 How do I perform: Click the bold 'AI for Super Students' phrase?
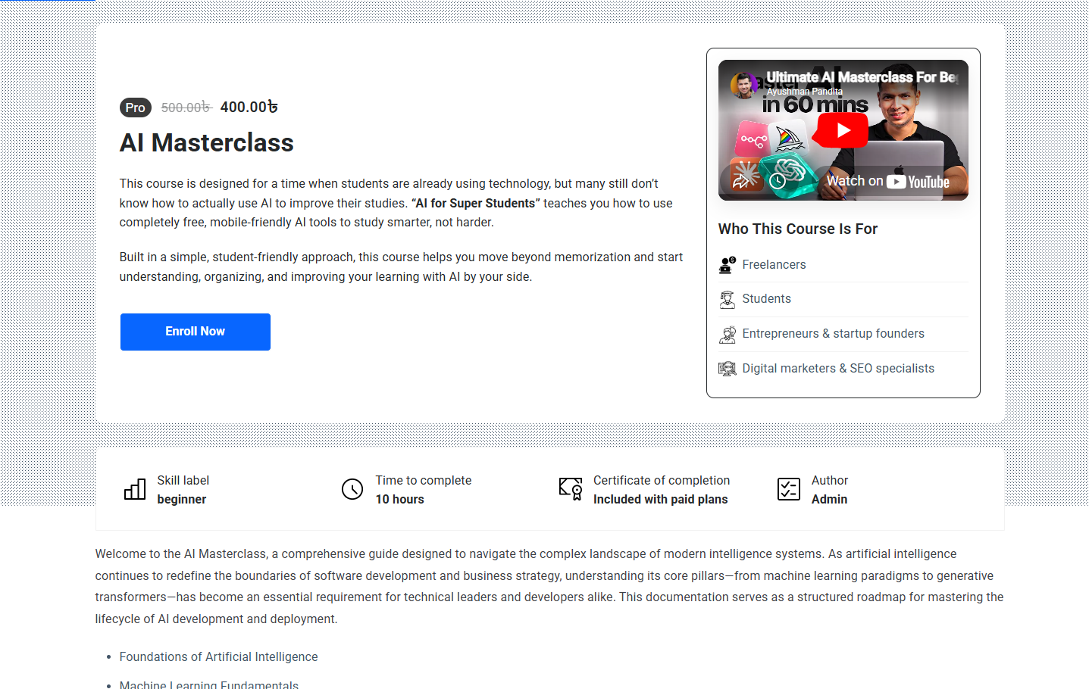pos(475,203)
